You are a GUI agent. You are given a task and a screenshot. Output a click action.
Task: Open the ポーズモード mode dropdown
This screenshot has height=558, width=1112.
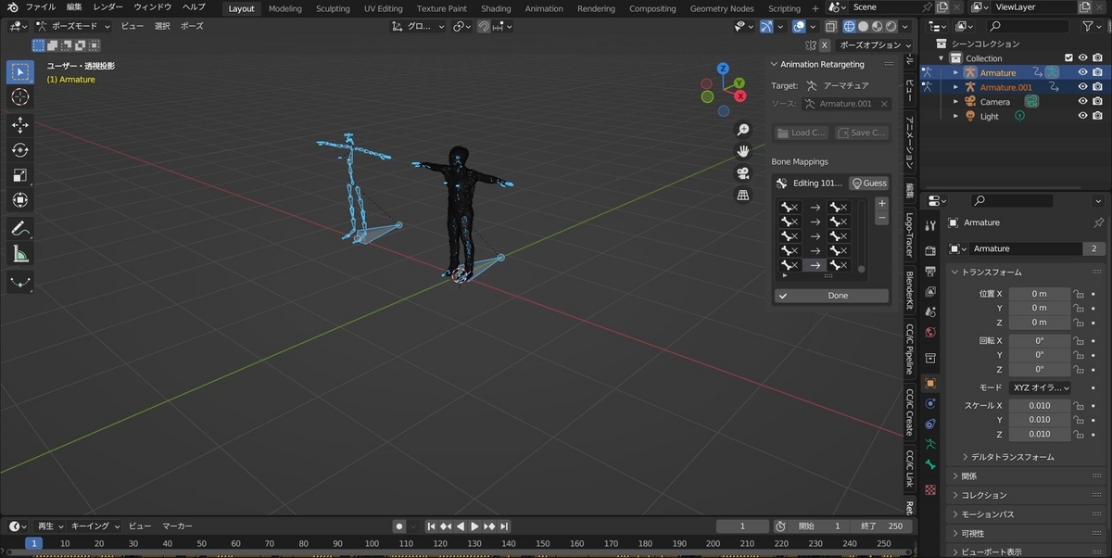(72, 26)
